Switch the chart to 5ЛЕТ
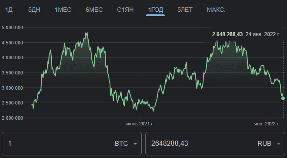The height and width of the screenshot is (158, 287). 185,10
